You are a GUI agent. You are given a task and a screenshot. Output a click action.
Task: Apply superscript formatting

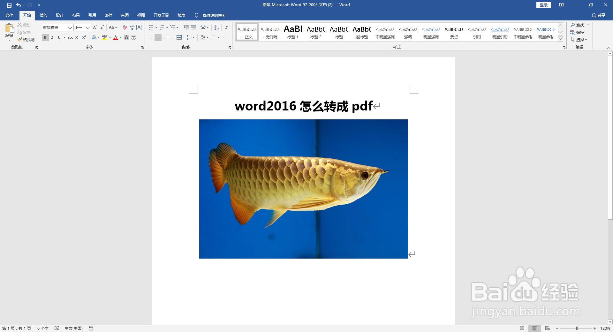pyautogui.click(x=84, y=37)
